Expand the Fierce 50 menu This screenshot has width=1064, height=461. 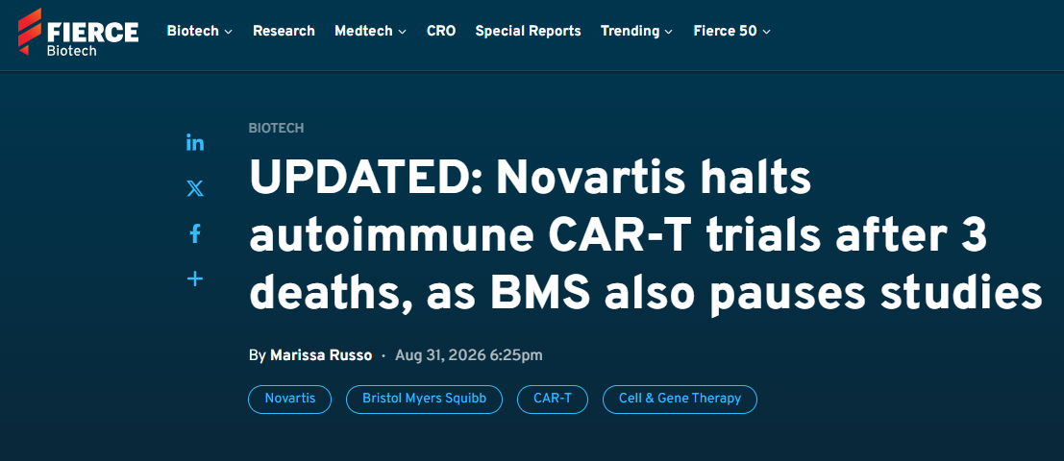coord(731,31)
